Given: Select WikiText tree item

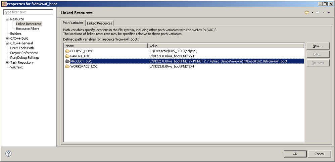Looking at the screenshot, I should click(x=16, y=67).
